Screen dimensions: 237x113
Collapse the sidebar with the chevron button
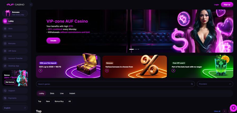click(31, 4)
